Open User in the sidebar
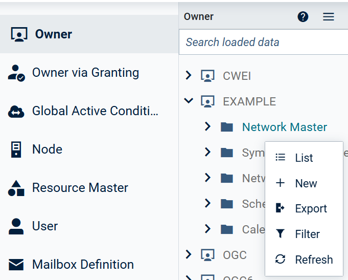348x280 pixels. coord(89,226)
